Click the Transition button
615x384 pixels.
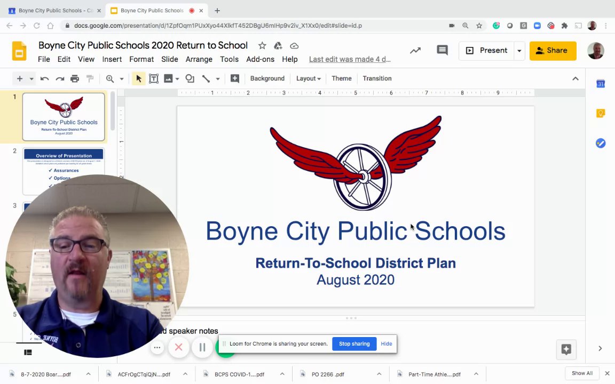click(x=377, y=79)
